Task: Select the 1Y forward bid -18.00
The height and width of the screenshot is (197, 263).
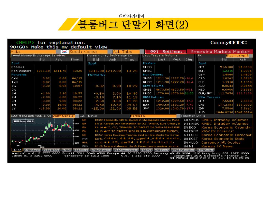Action: pos(44,109)
